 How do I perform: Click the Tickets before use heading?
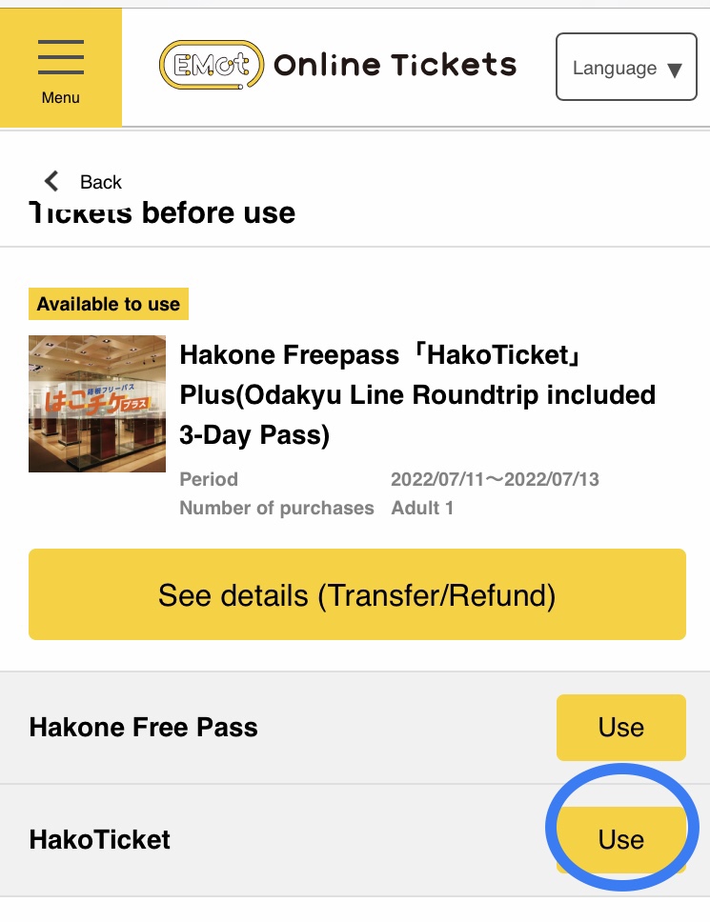pos(162,212)
